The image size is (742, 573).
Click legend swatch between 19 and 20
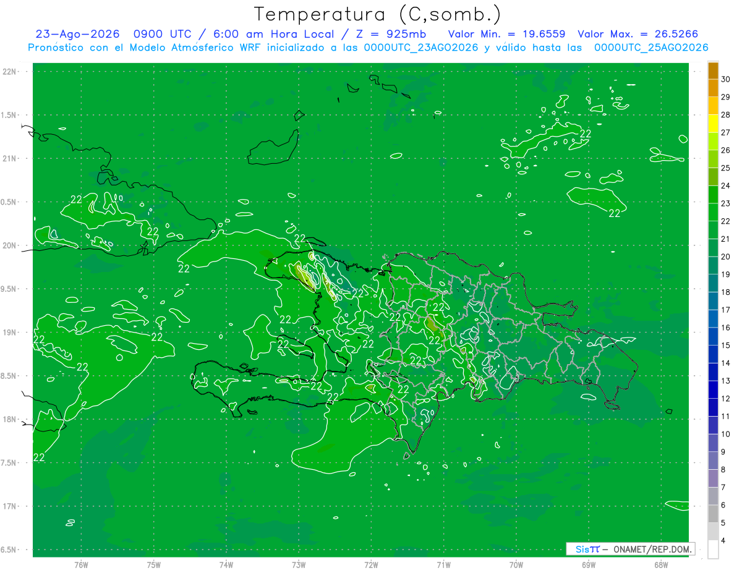click(713, 265)
